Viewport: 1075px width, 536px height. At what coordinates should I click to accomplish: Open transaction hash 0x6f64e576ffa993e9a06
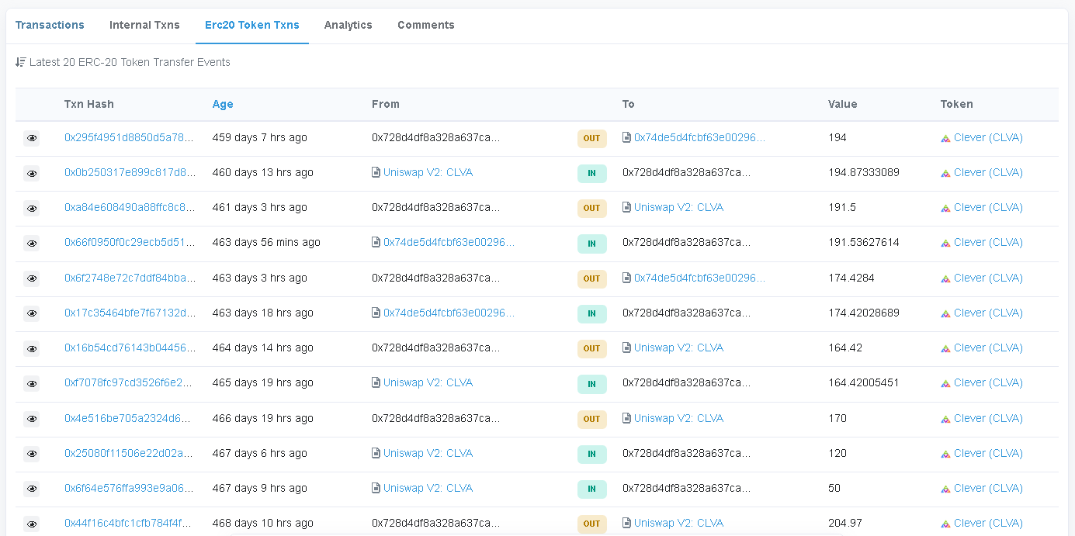tap(129, 488)
